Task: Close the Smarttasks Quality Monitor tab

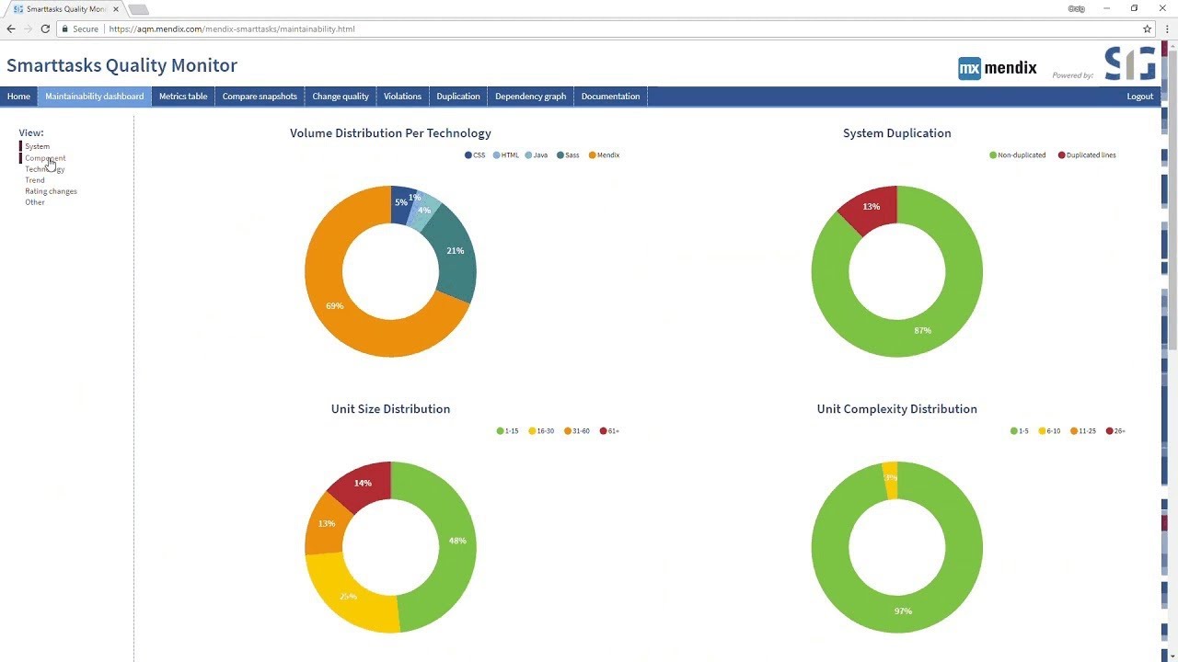Action: pyautogui.click(x=116, y=9)
